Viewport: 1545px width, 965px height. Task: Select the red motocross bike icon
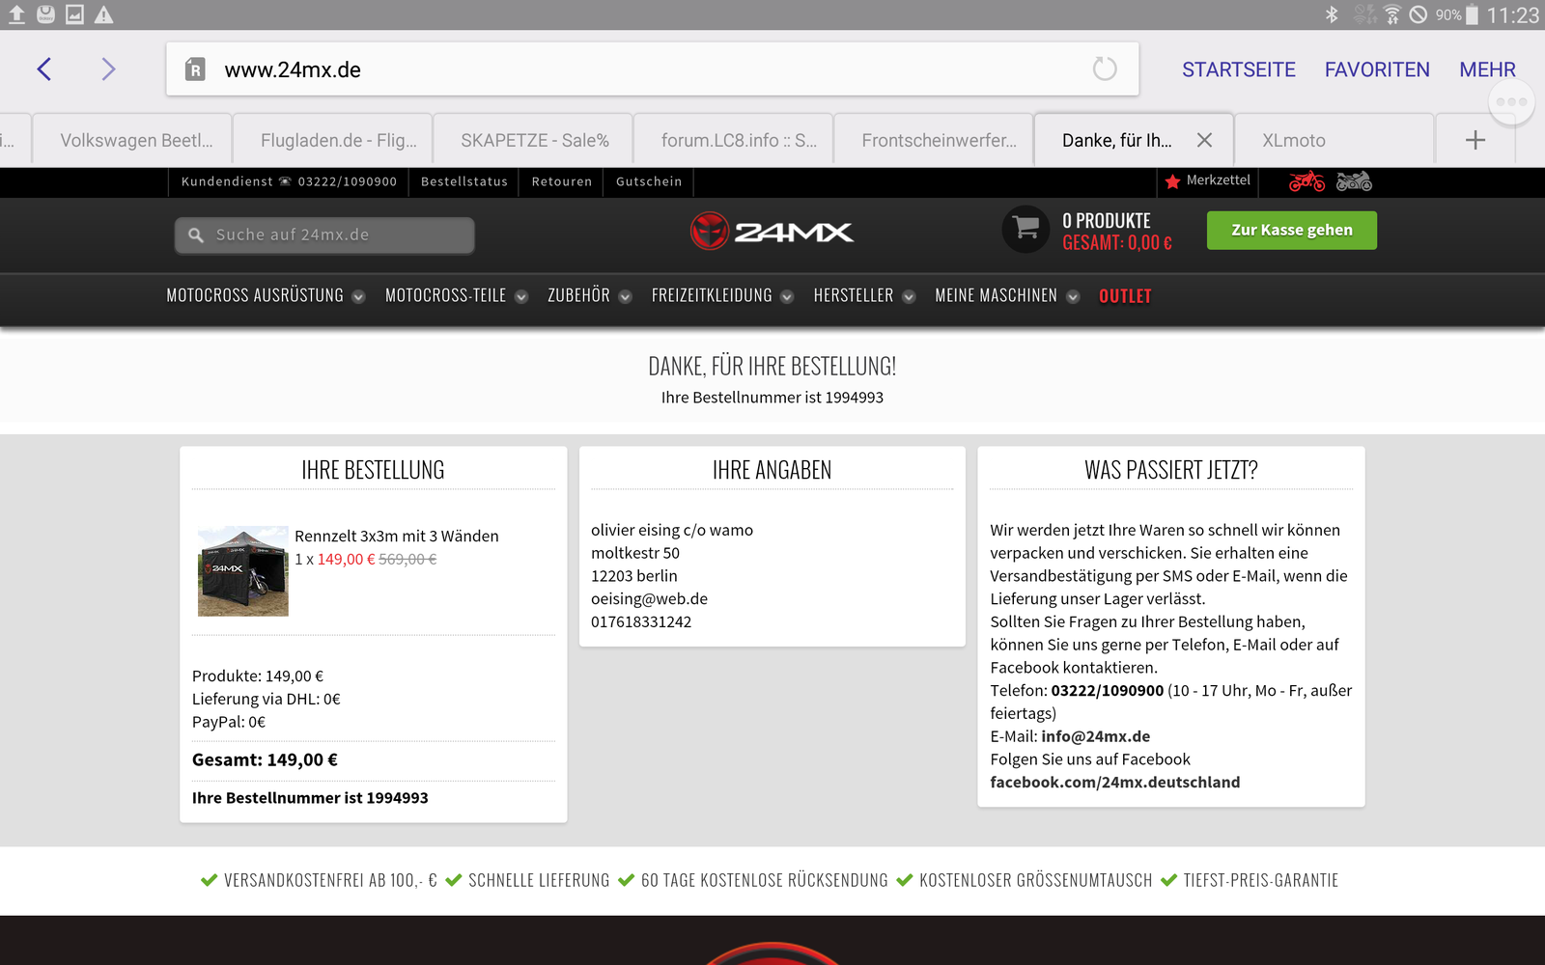[x=1306, y=181]
